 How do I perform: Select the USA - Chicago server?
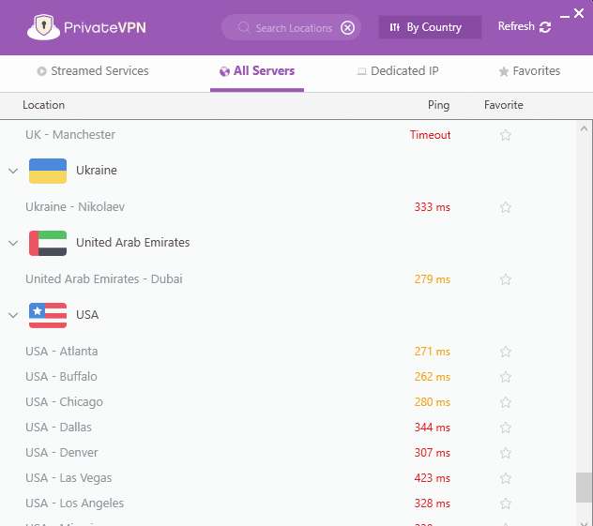point(65,402)
